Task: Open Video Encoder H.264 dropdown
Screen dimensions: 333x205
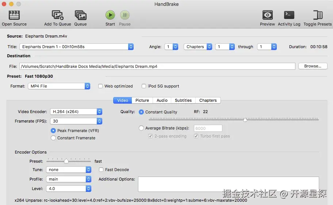Action: (x=76, y=112)
